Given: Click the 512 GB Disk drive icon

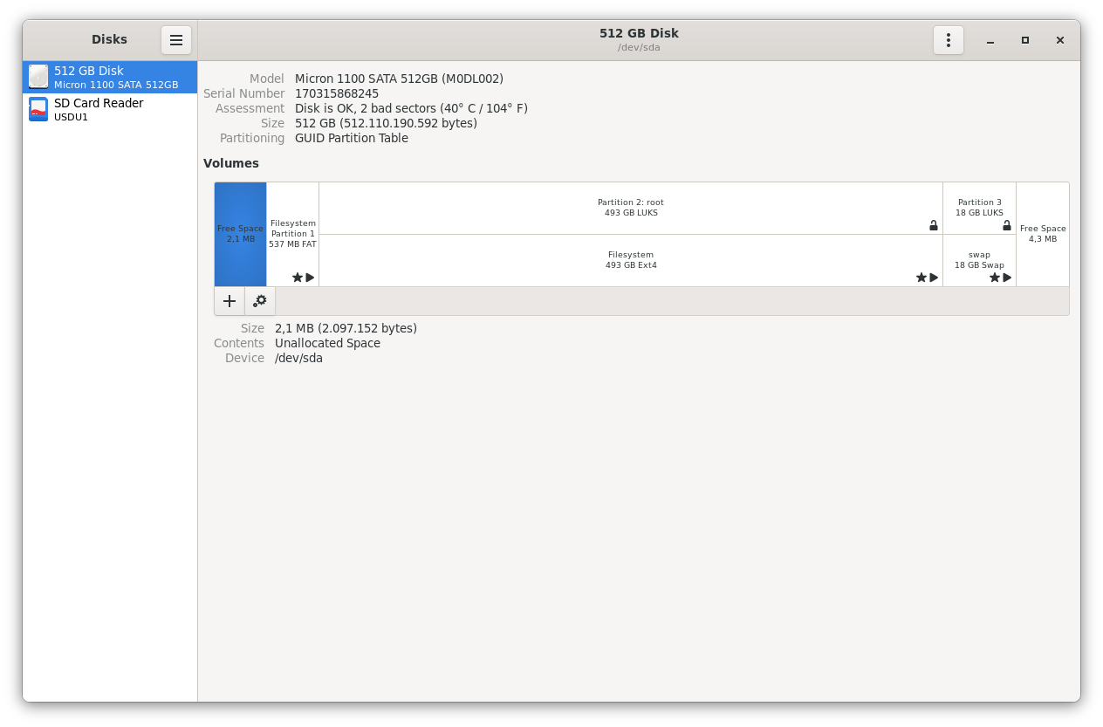Looking at the screenshot, I should (38, 77).
